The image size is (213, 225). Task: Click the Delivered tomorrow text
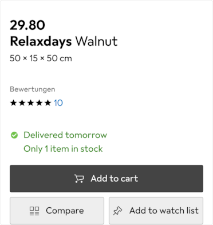coord(65,135)
